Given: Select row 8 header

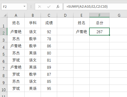Looking at the screenshot, I should coord(4,74).
